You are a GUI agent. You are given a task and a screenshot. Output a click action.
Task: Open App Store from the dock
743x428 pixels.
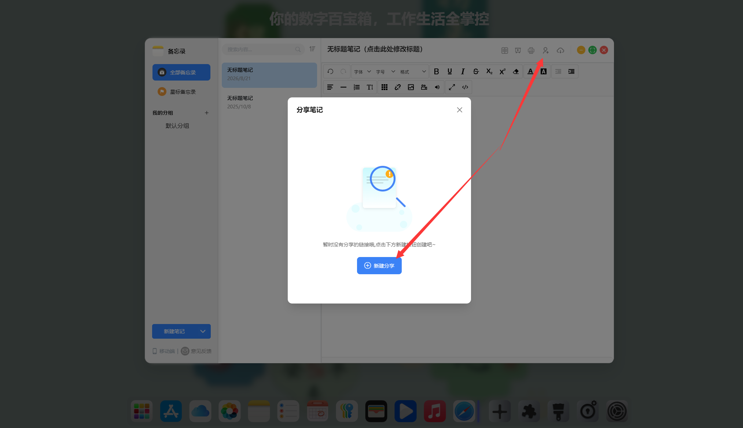pyautogui.click(x=171, y=411)
